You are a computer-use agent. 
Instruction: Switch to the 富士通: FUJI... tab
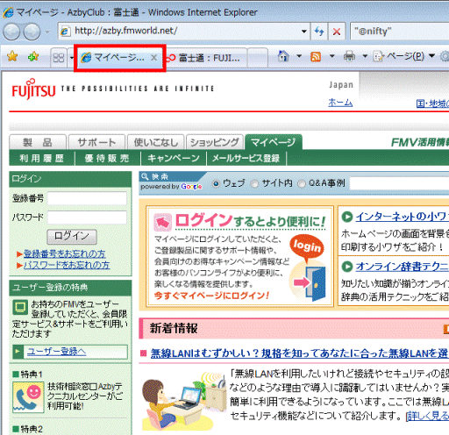tap(206, 58)
